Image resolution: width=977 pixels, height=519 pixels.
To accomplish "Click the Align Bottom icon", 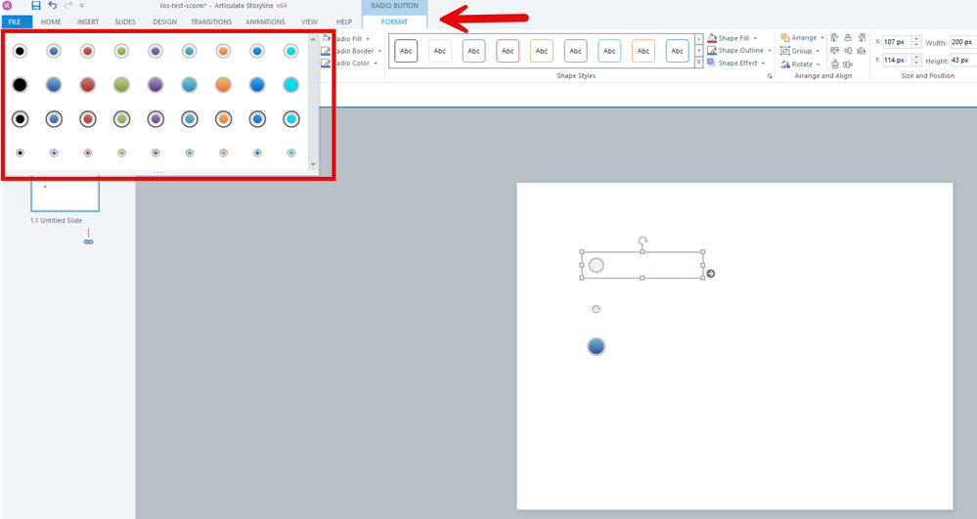I will [x=862, y=51].
